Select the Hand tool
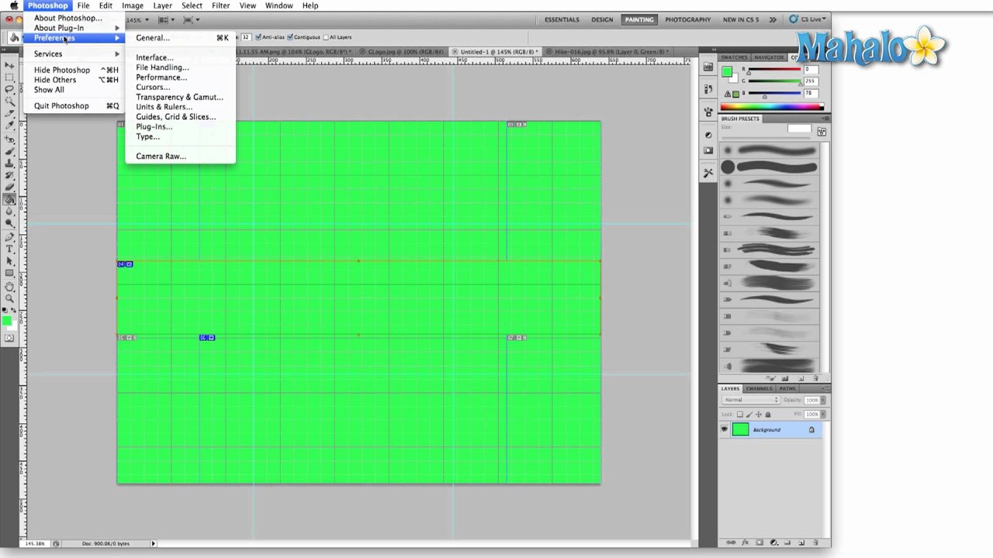The image size is (993, 558). tap(10, 287)
